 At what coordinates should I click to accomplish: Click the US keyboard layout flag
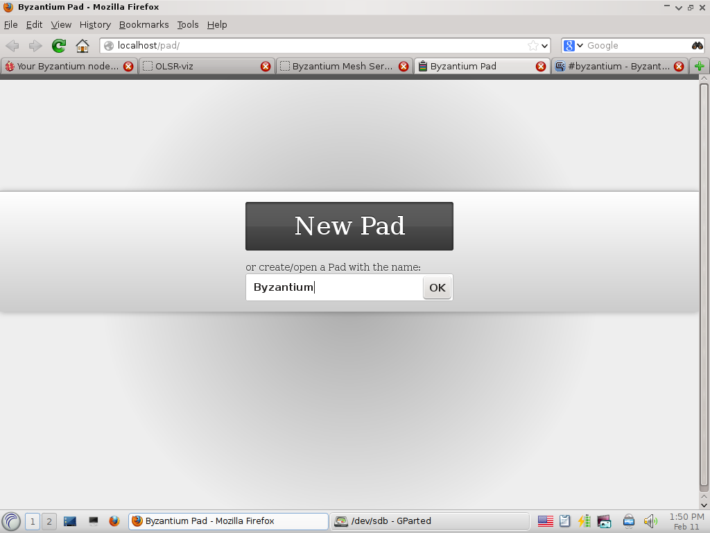click(545, 521)
